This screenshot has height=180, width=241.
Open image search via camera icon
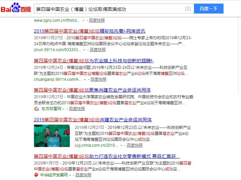coord(188,9)
